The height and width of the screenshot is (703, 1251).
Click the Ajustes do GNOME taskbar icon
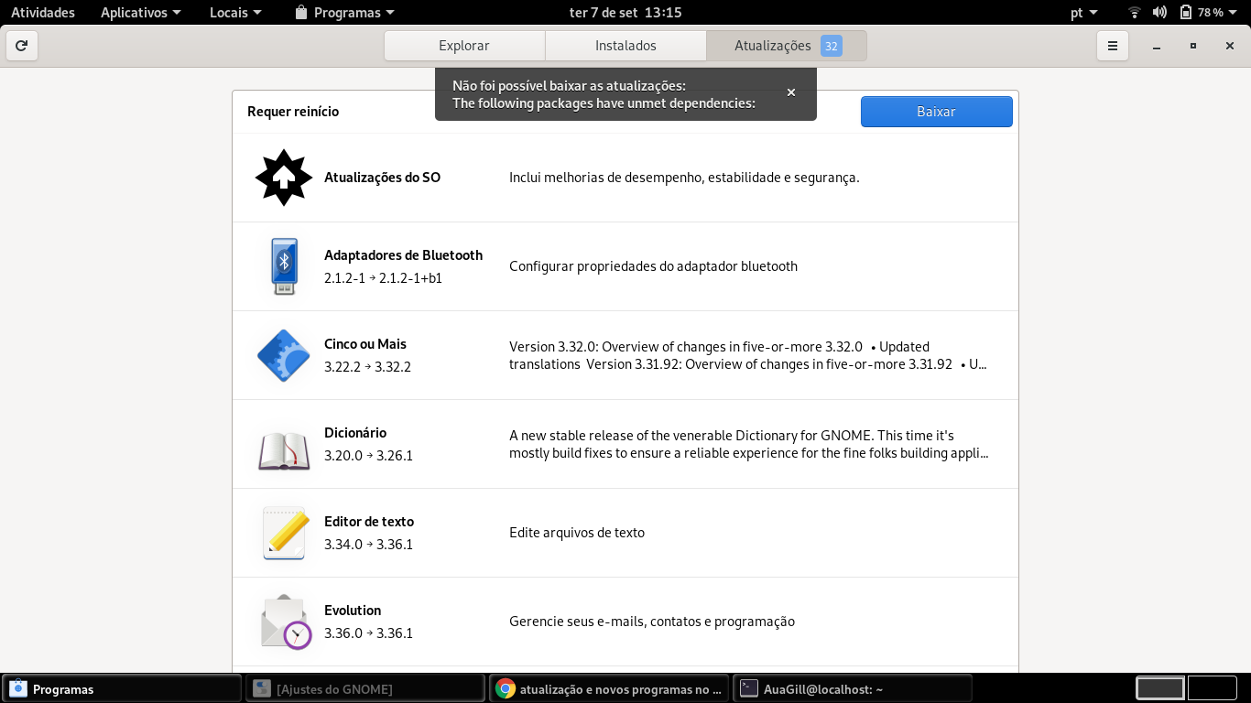point(262,689)
